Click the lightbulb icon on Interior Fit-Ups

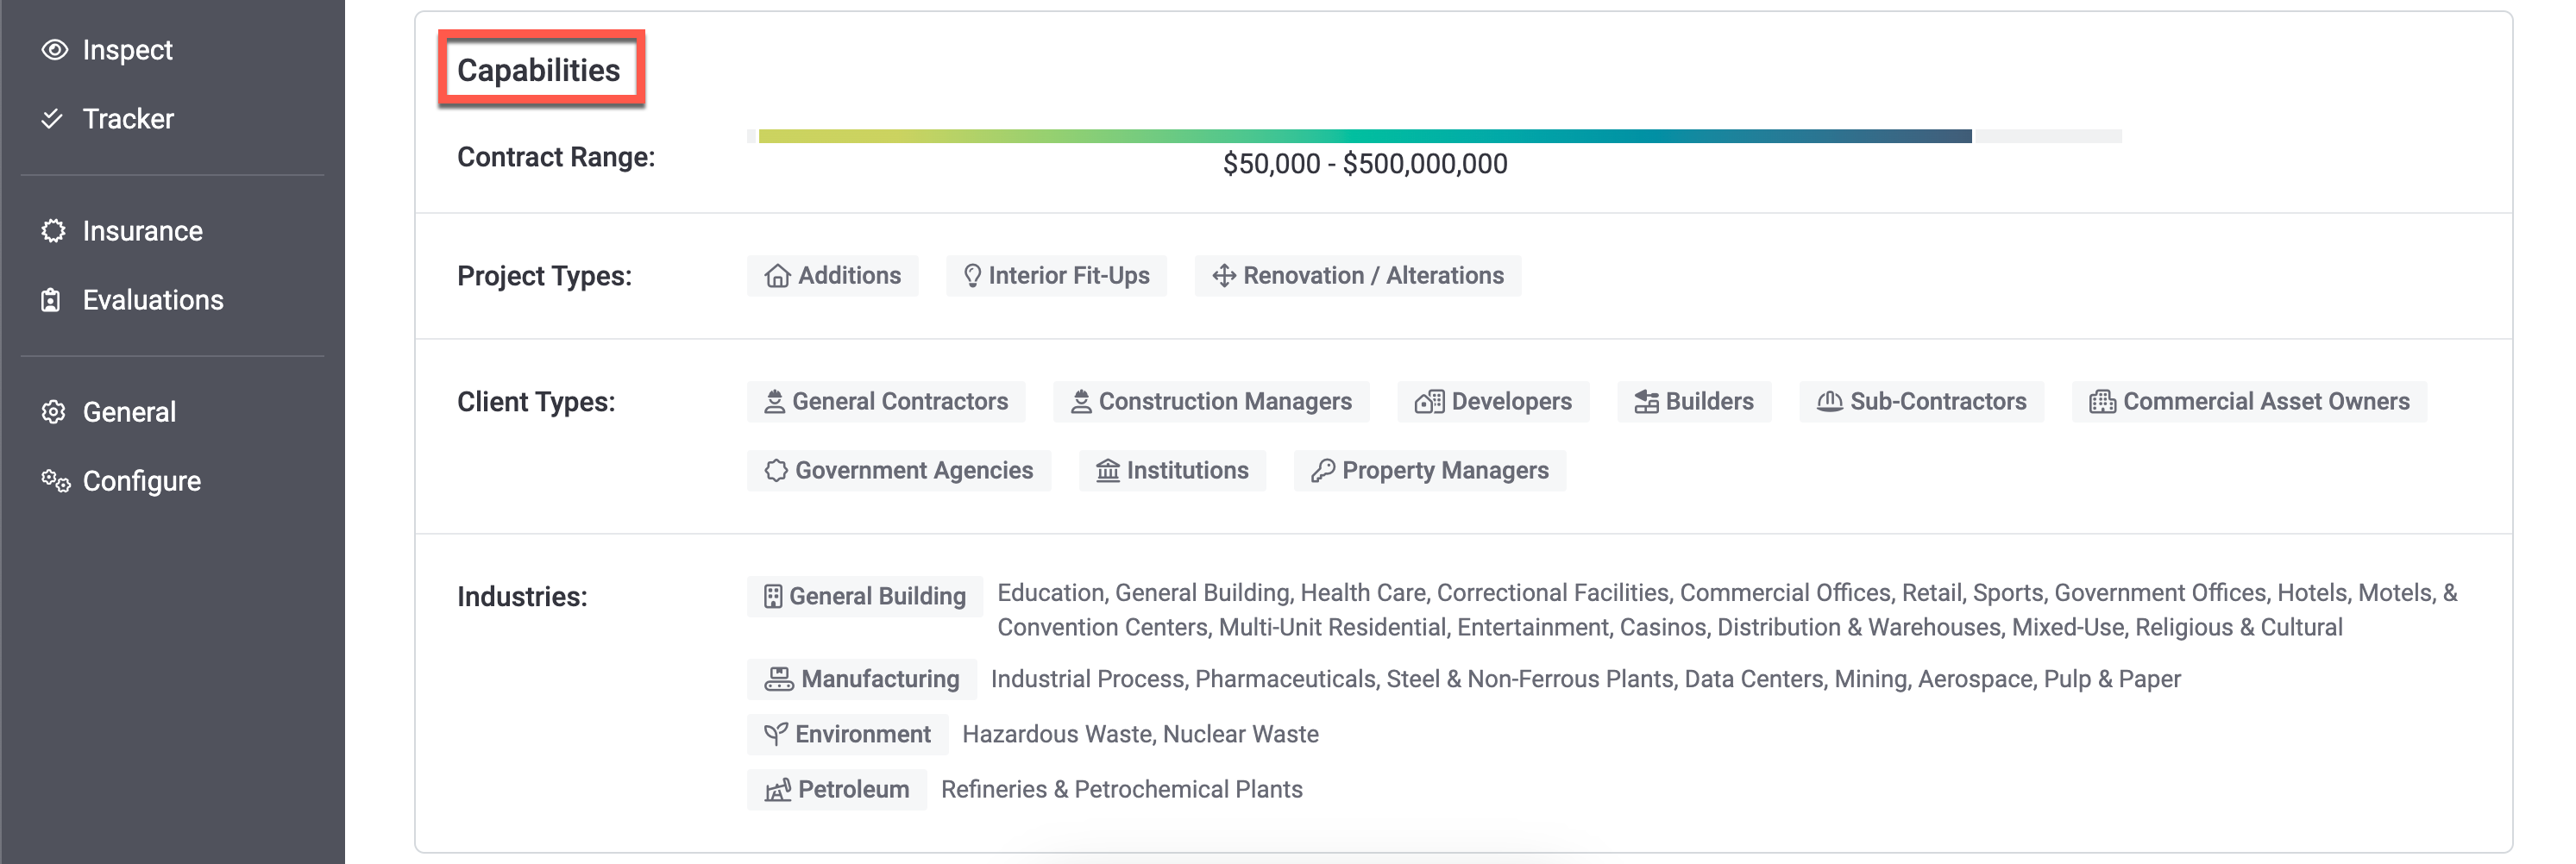[x=971, y=276]
